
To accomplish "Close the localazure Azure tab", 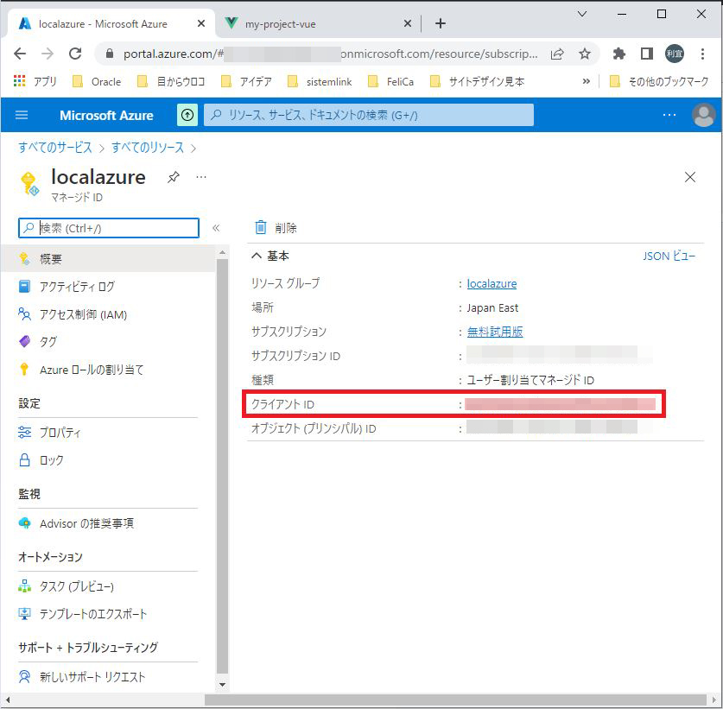I will [x=201, y=23].
